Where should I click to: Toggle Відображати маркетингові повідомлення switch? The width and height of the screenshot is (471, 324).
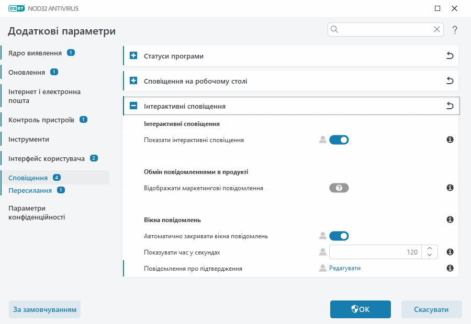(x=339, y=188)
